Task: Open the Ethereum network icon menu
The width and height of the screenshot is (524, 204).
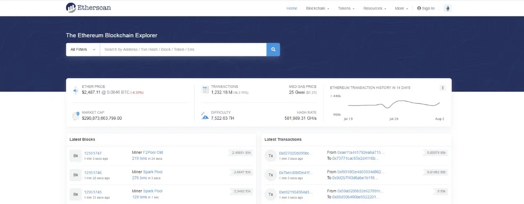Action: [x=447, y=8]
